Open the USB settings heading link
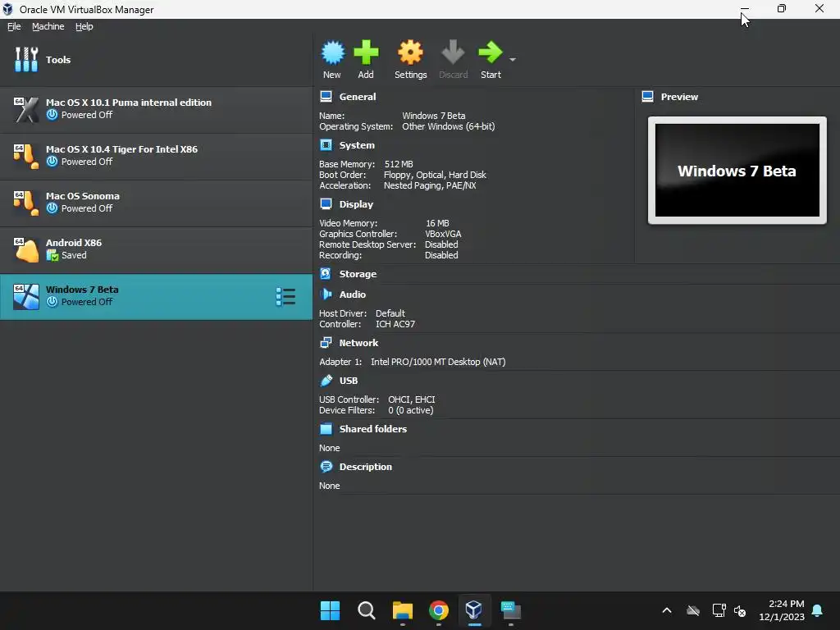 click(x=348, y=381)
